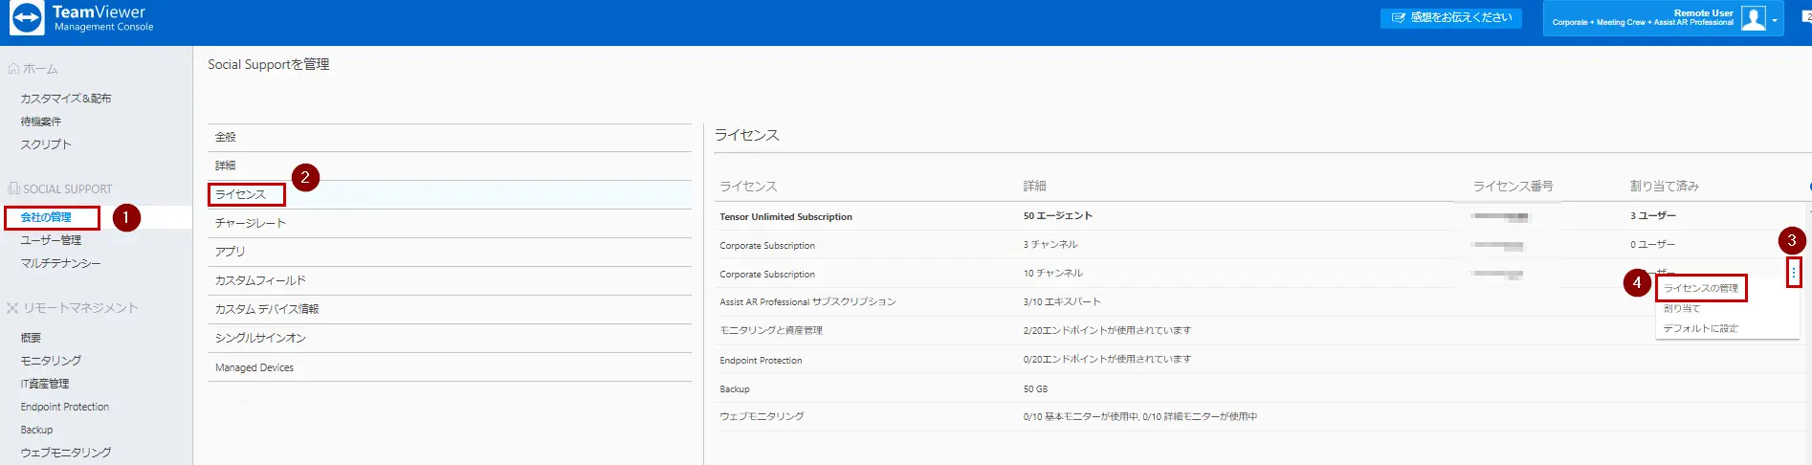Image resolution: width=1812 pixels, height=465 pixels.
Task: Click the ライセンス番号 column header
Action: tap(1513, 186)
